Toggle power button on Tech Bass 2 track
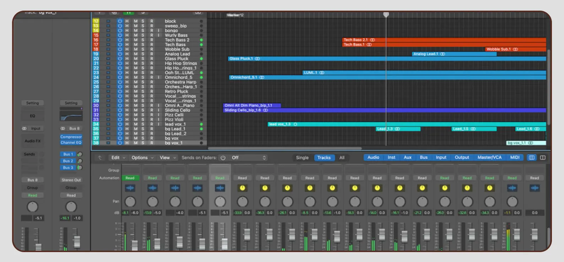This screenshot has width=564, height=262. point(120,40)
